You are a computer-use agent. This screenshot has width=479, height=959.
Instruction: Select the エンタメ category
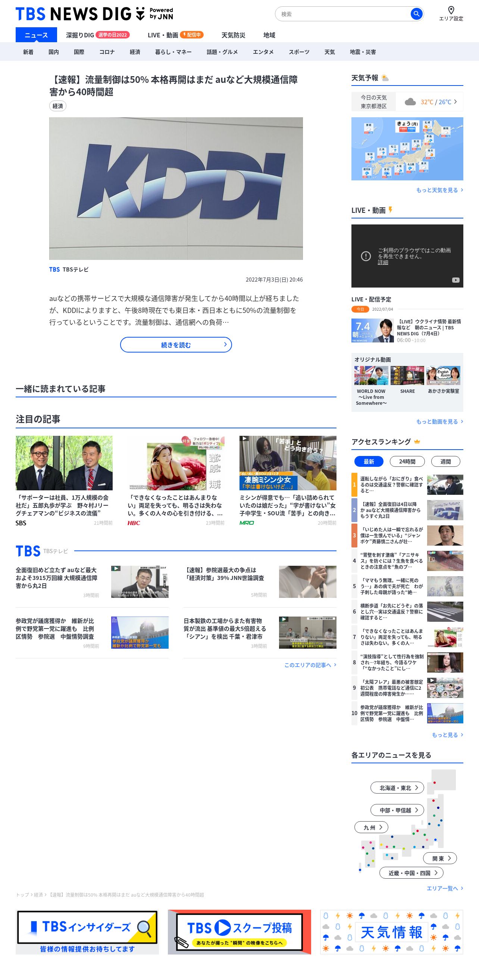click(x=263, y=52)
